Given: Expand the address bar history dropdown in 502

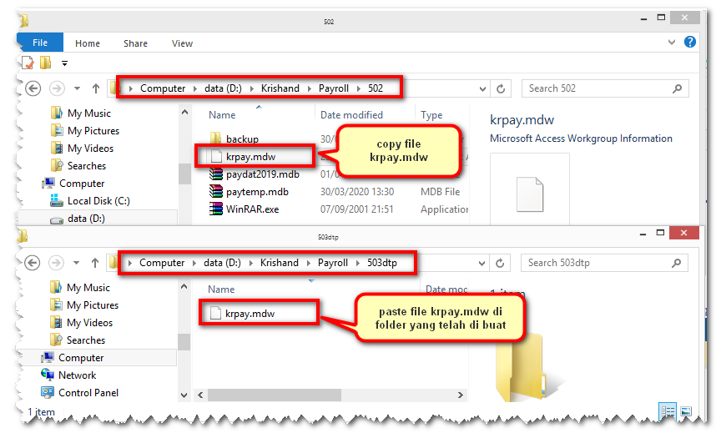Looking at the screenshot, I should pyautogui.click(x=483, y=88).
